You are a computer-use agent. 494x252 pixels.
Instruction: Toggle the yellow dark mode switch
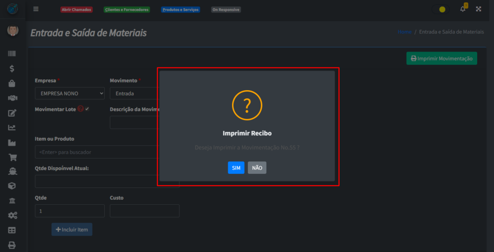click(441, 10)
